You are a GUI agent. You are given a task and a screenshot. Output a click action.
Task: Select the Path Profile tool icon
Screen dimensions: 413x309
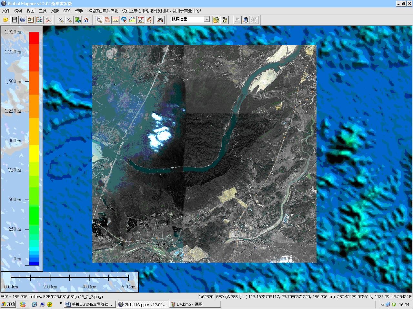pyautogui.click(x=132, y=20)
